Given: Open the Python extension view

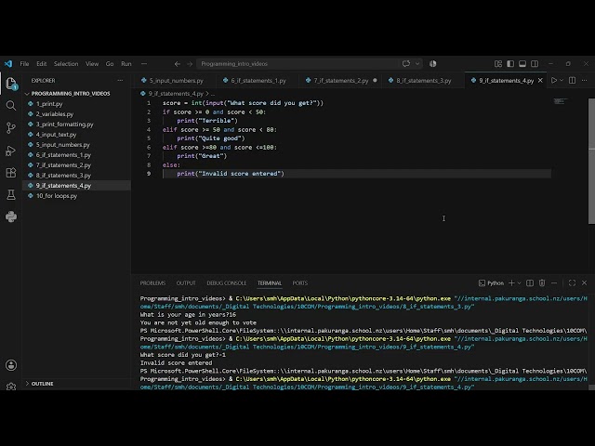Looking at the screenshot, I should click(11, 216).
